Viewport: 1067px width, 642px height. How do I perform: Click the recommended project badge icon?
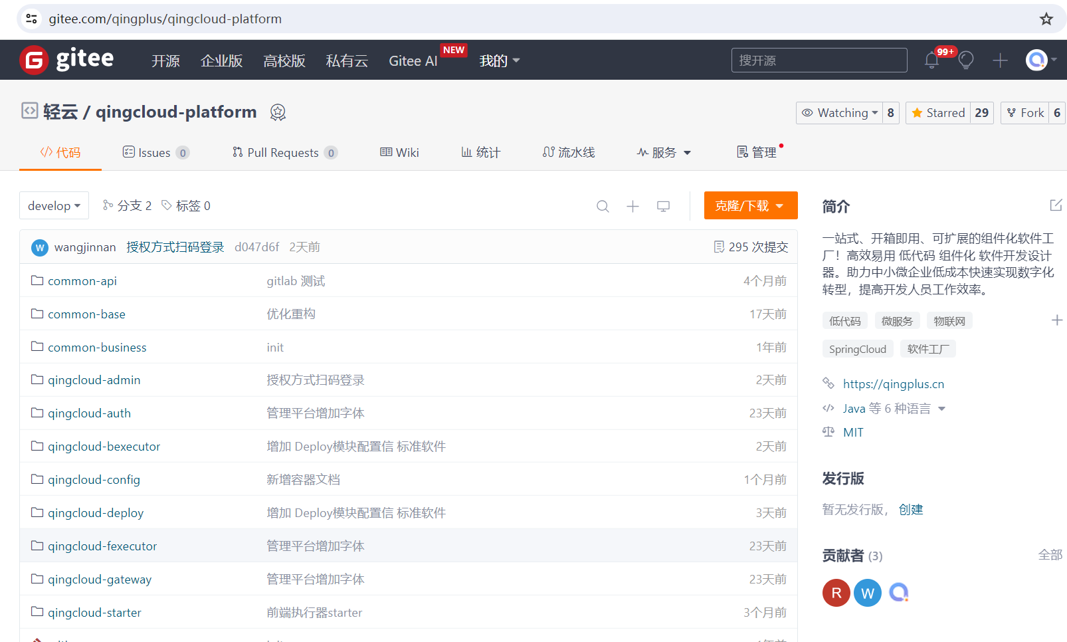click(278, 112)
